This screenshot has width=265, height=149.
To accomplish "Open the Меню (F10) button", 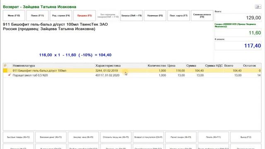I will point(14,16).
